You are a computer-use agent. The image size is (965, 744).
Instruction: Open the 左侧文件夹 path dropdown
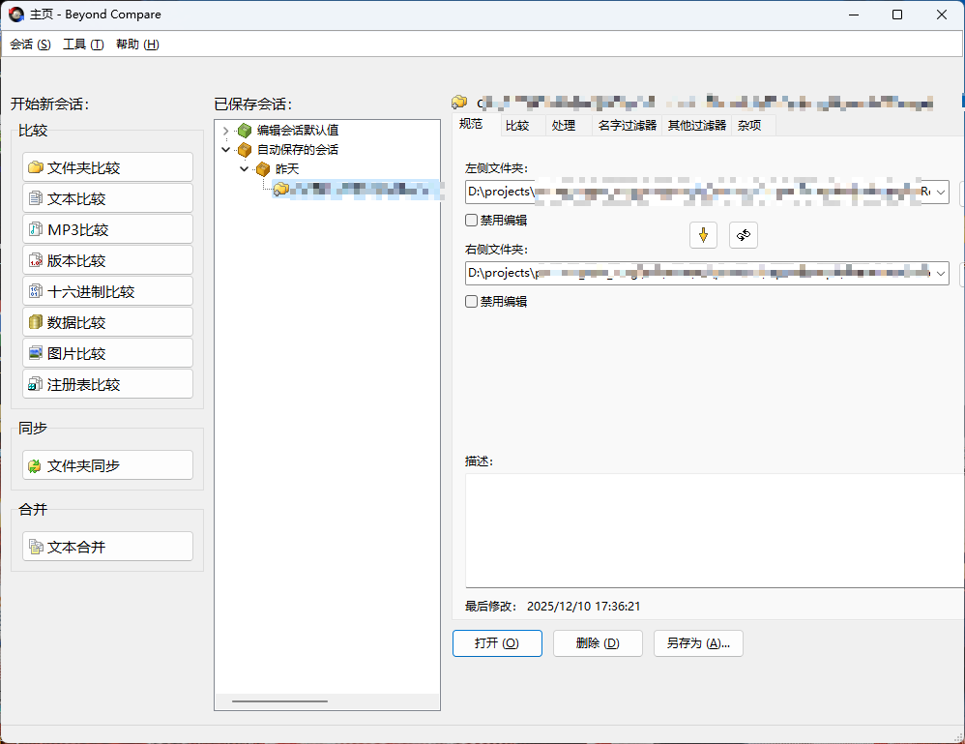click(x=941, y=193)
